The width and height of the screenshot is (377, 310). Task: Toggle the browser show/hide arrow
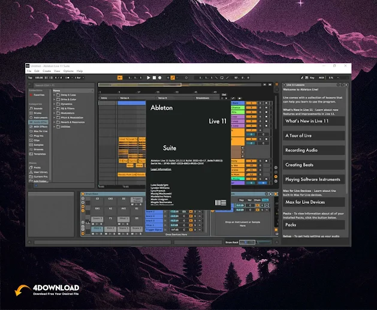pos(29,85)
